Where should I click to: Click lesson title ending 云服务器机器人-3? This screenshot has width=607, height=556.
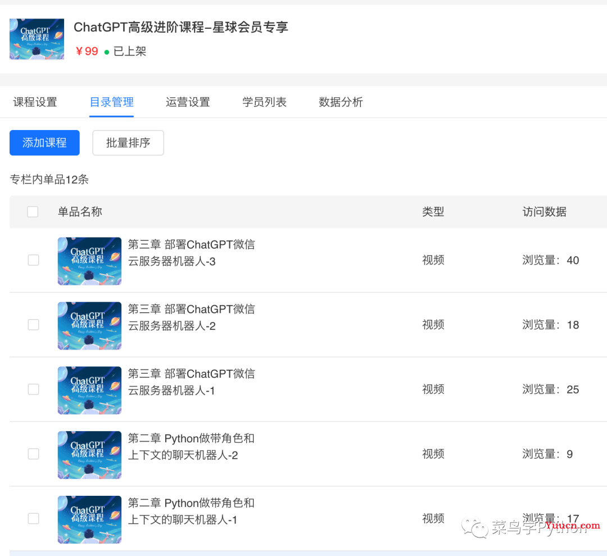pos(191,253)
